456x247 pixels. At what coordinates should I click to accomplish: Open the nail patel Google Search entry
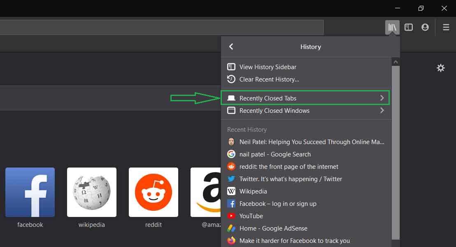(275, 154)
